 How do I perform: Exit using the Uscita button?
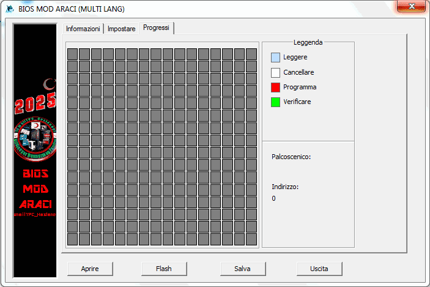pyautogui.click(x=319, y=268)
